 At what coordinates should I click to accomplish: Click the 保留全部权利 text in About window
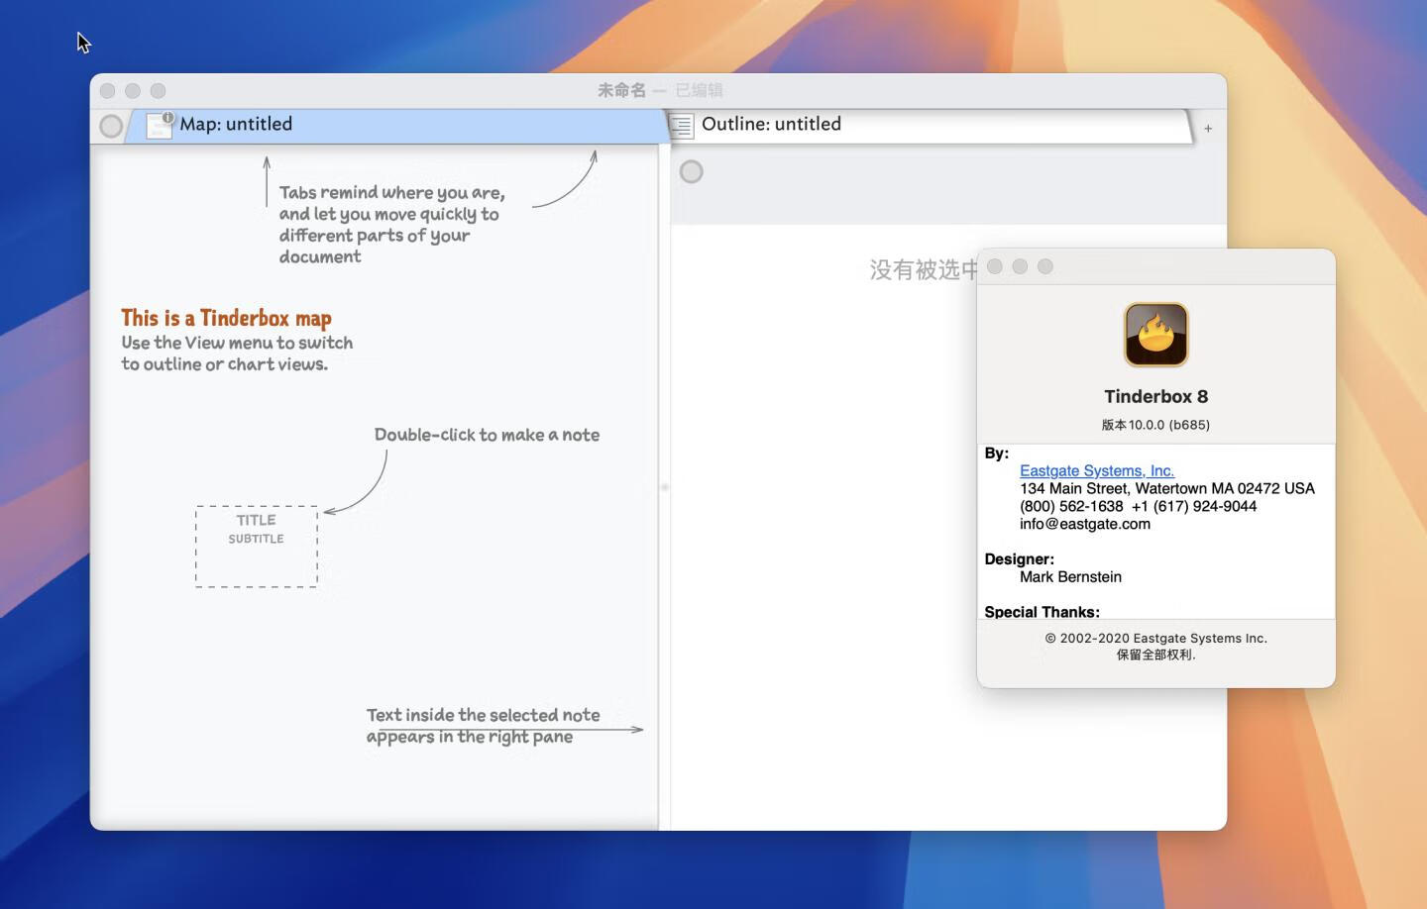pyautogui.click(x=1156, y=655)
